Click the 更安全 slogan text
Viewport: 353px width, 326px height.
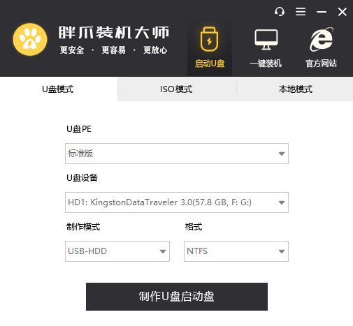tap(72, 50)
